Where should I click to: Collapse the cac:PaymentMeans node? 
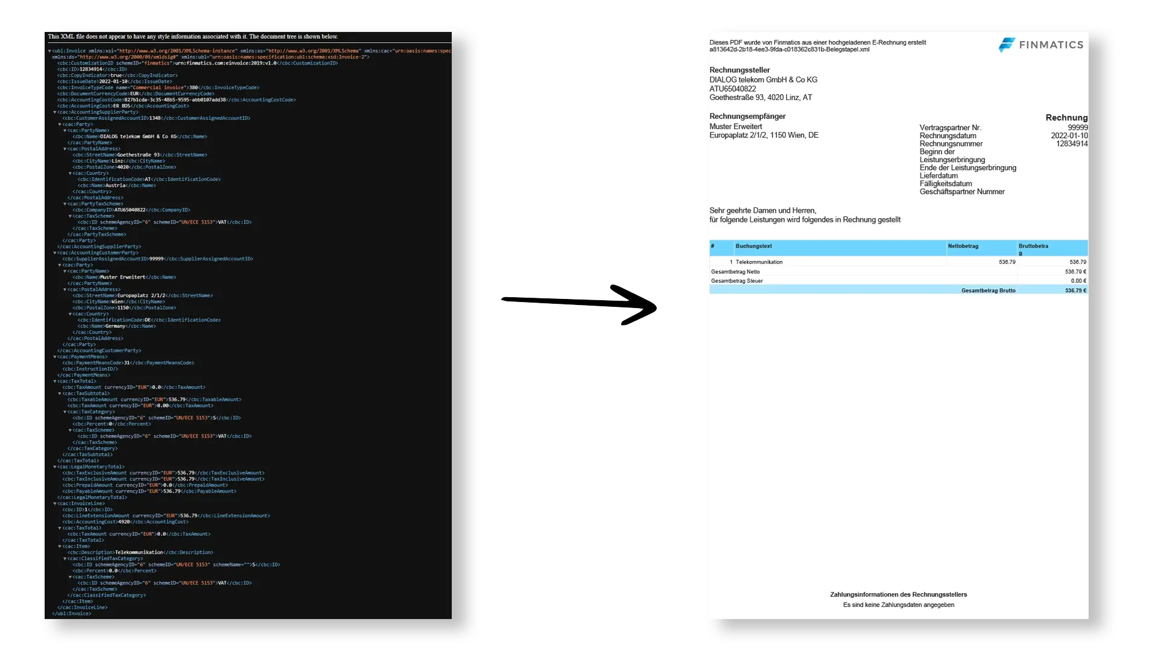pyautogui.click(x=55, y=357)
